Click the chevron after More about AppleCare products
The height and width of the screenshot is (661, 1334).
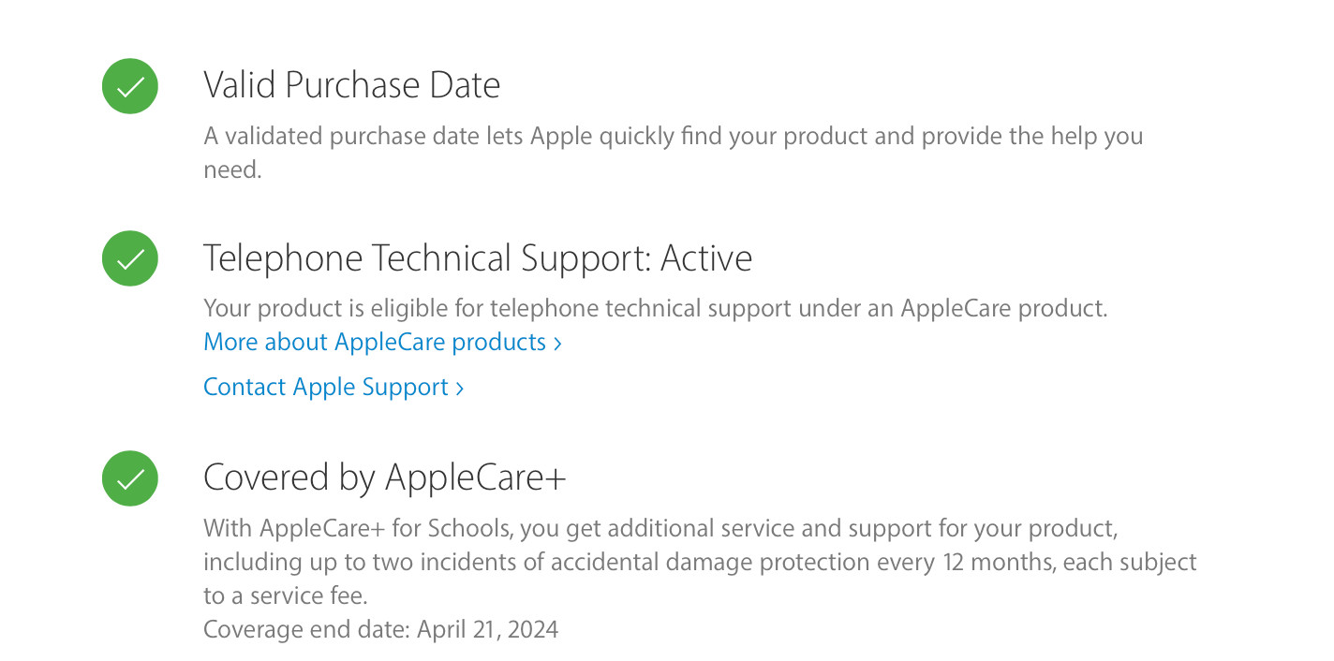(557, 343)
